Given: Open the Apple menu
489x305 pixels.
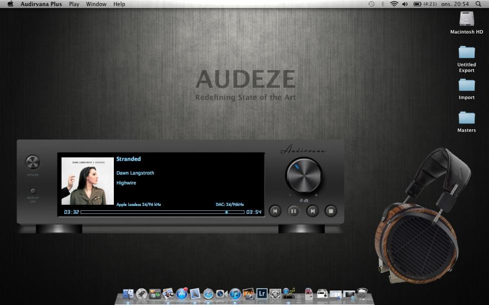Looking at the screenshot, I should [11, 4].
